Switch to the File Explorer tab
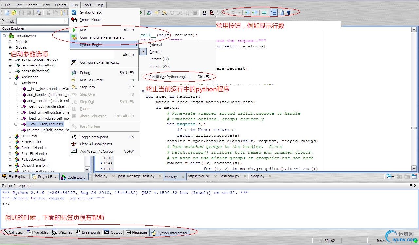The image size is (419, 245). click(15, 177)
